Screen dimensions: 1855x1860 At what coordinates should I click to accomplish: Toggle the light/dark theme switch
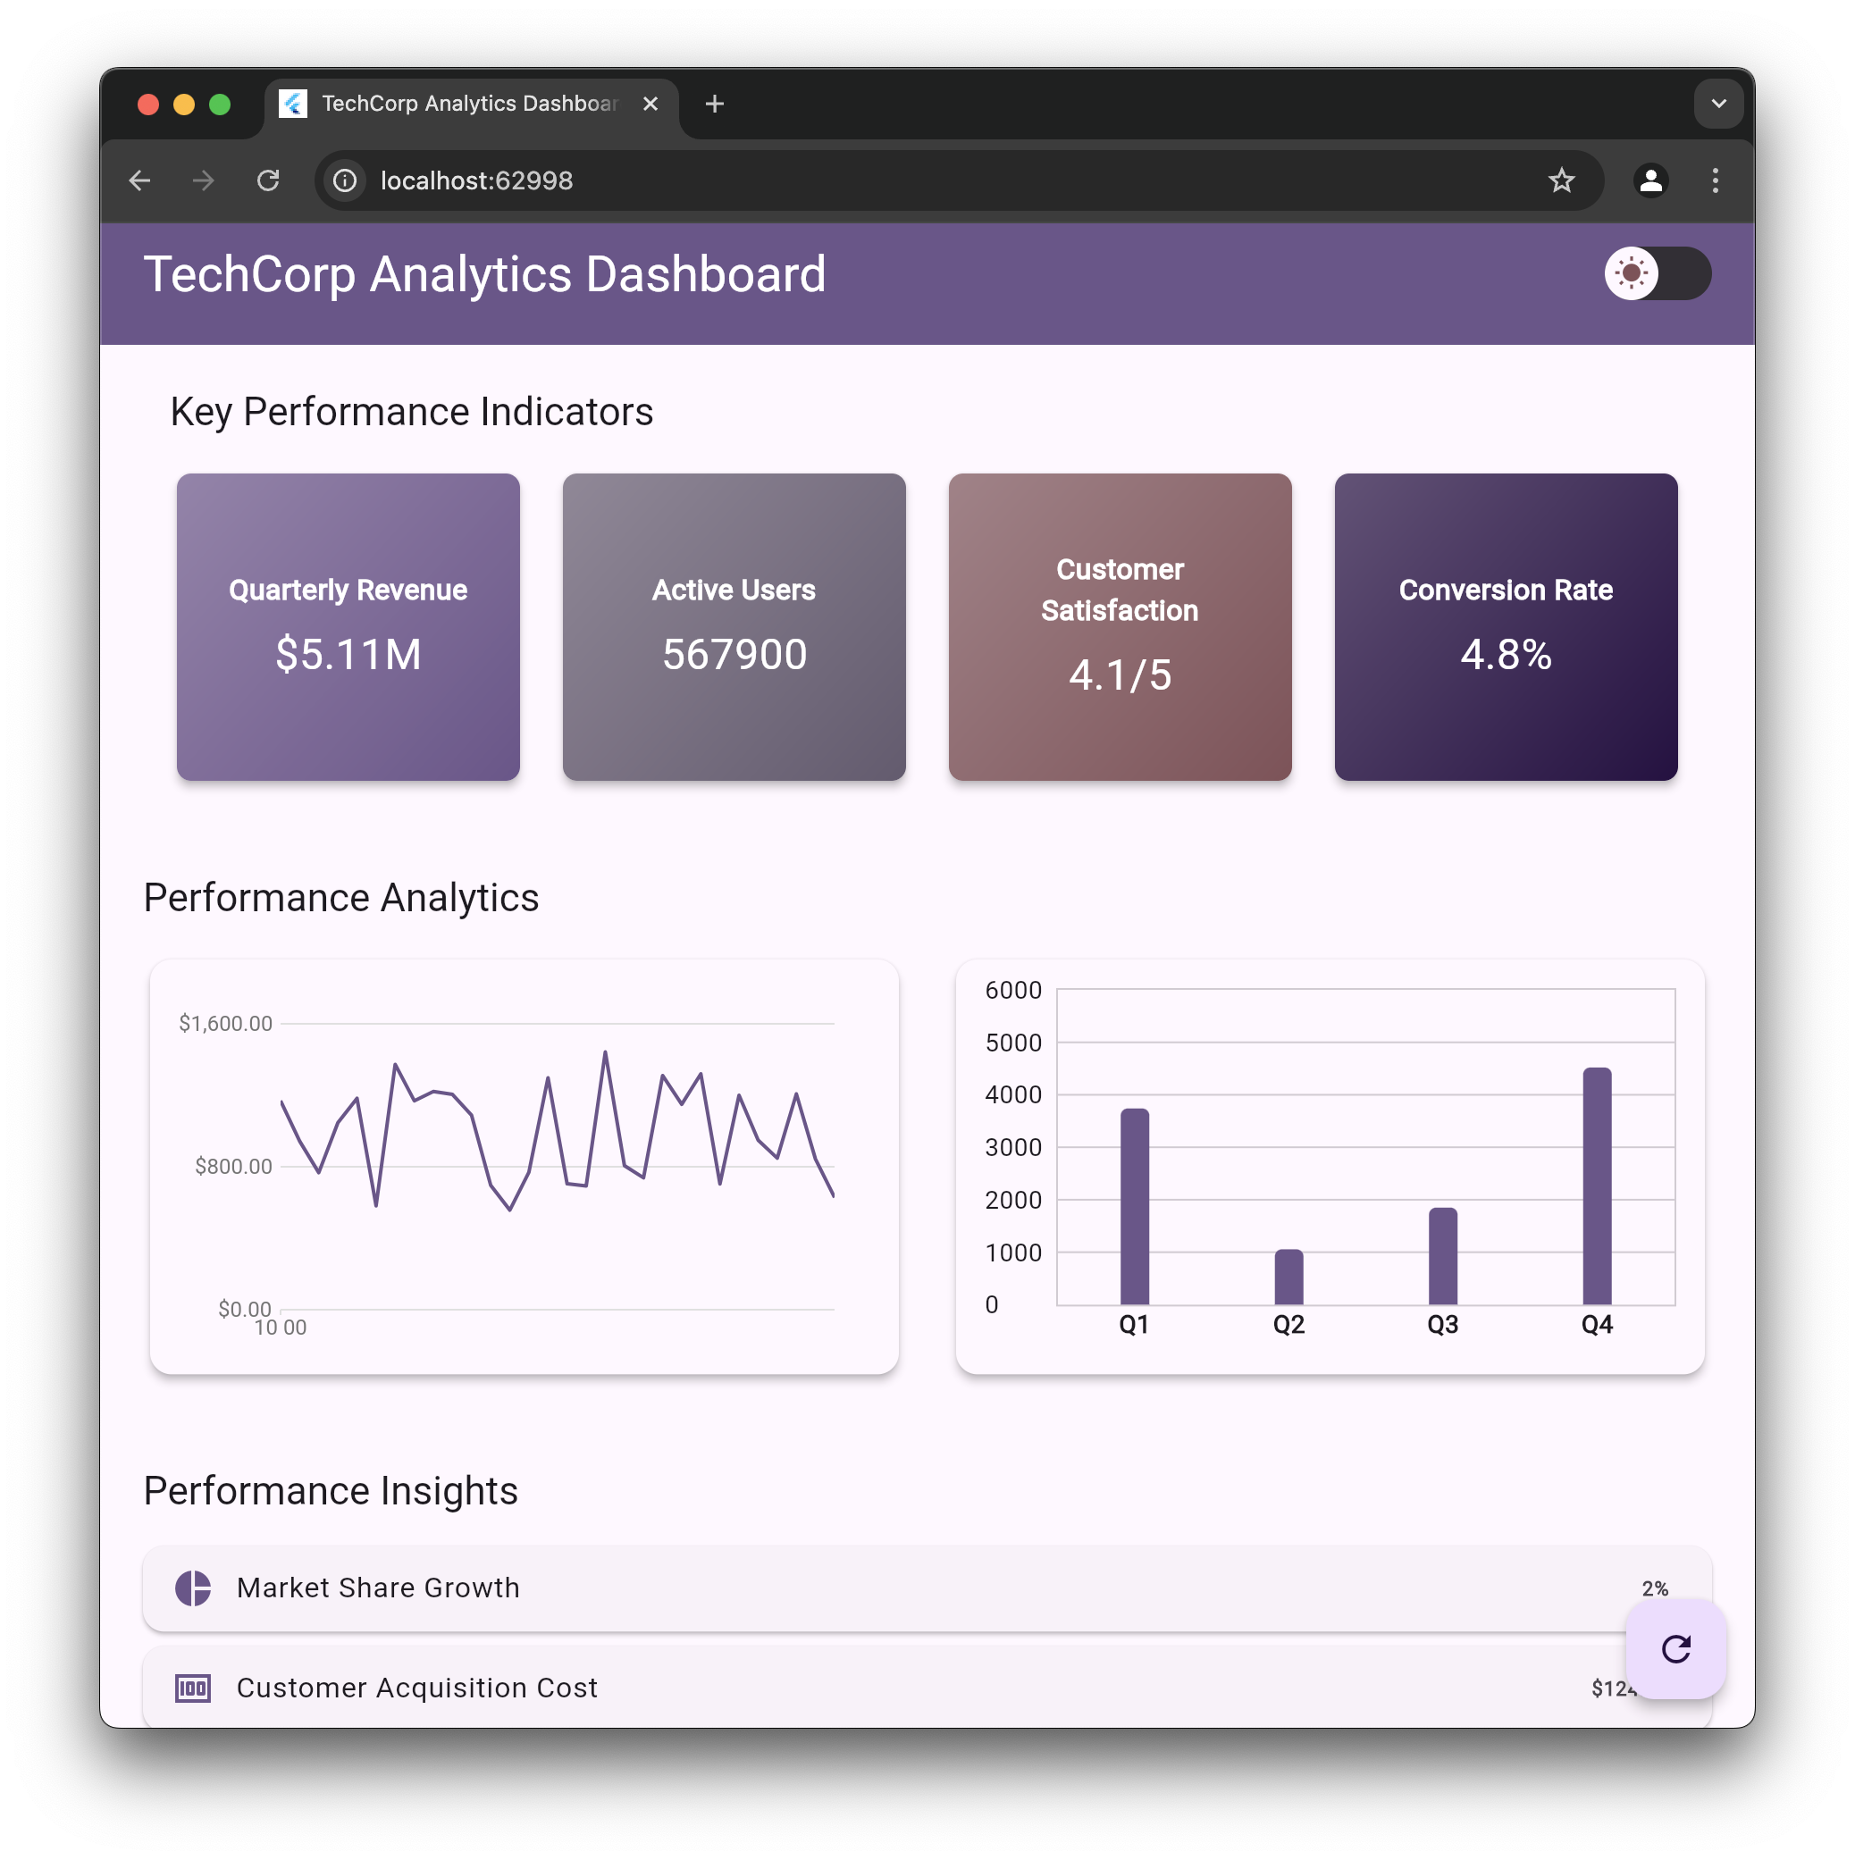[1657, 273]
